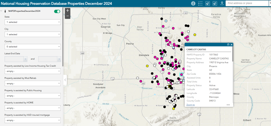The height and width of the screenshot is (126, 271).
Task: Click the app title in header
Action: [57, 3]
